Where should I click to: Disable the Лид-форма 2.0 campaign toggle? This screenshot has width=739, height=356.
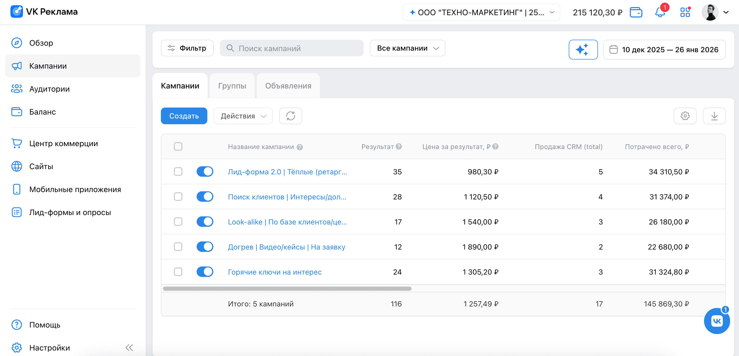205,171
